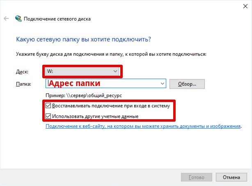Click the Папка: label
The width and height of the screenshot is (252, 186).
(x=23, y=84)
